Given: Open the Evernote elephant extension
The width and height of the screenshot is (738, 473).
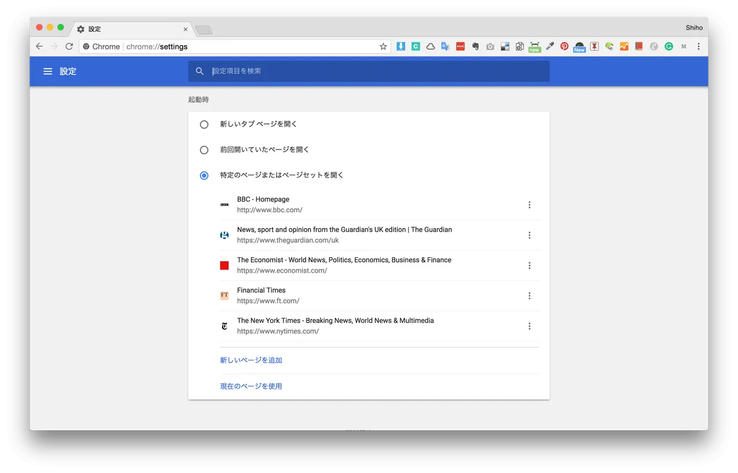Looking at the screenshot, I should pyautogui.click(x=475, y=47).
